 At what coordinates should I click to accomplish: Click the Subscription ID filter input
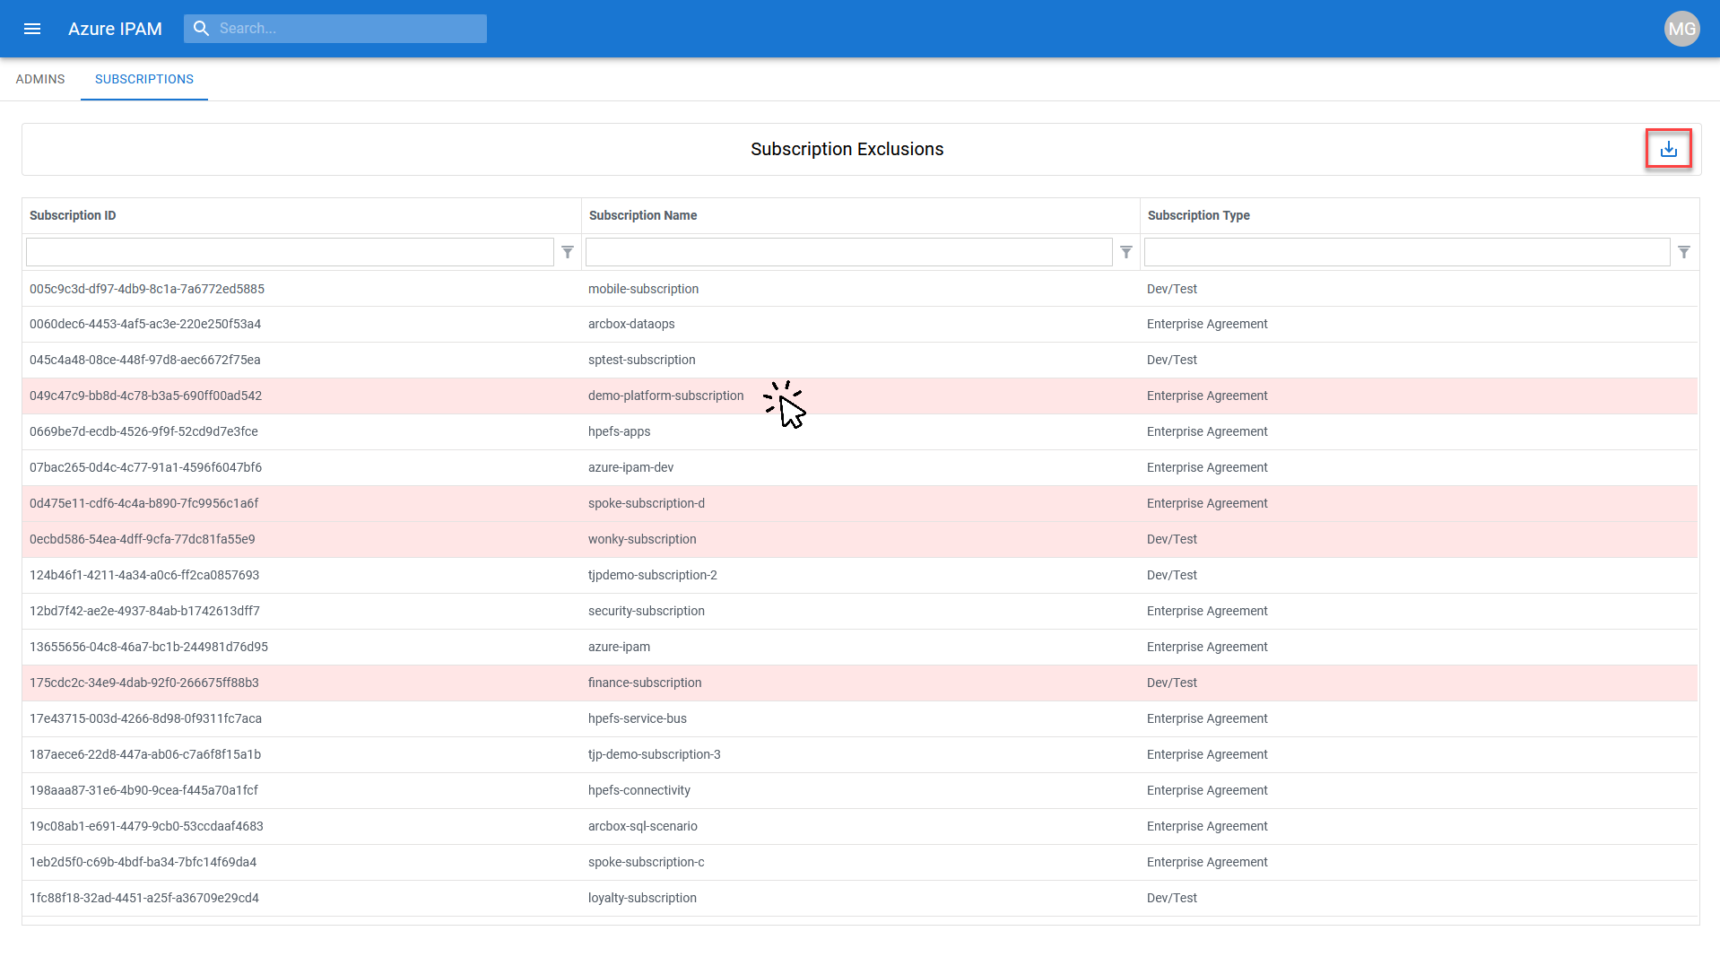[290, 252]
